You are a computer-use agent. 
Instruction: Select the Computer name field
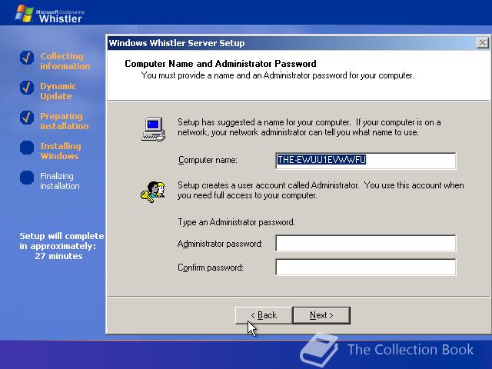tap(366, 161)
